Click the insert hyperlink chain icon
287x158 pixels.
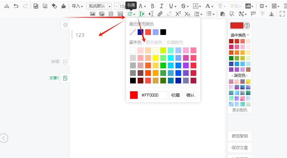tap(160, 14)
